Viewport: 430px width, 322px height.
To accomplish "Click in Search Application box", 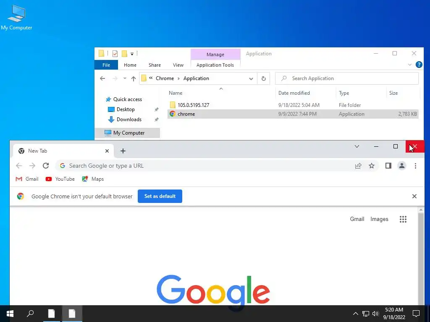I will coord(347,78).
